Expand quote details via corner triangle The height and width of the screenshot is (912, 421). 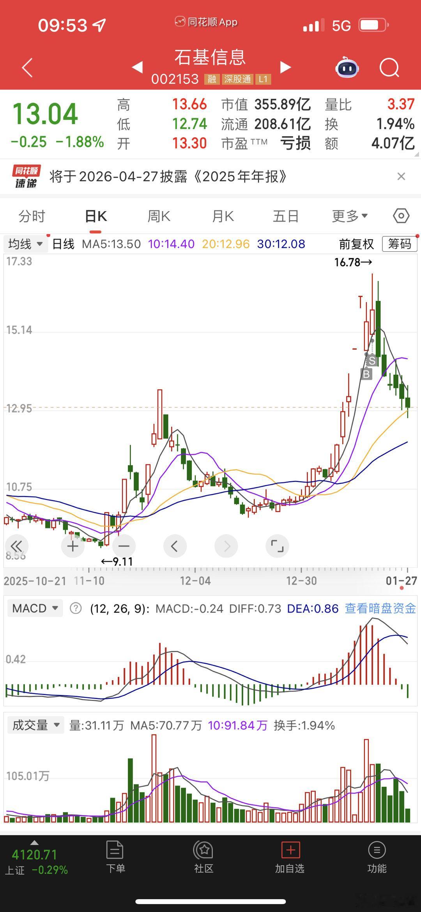click(417, 154)
